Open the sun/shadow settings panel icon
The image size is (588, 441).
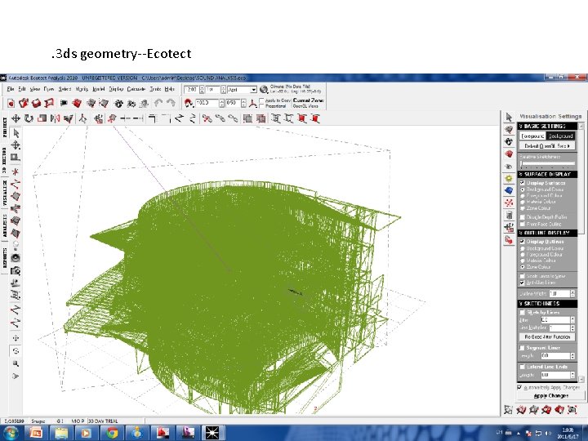point(509,179)
